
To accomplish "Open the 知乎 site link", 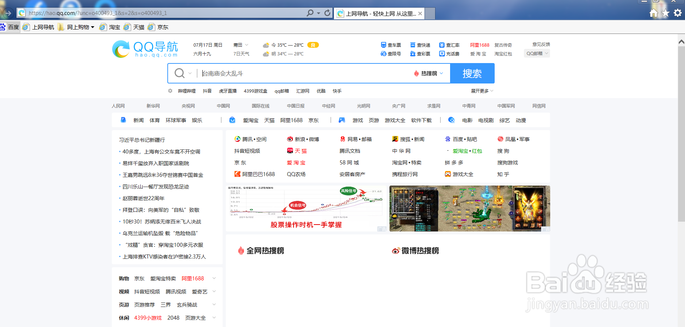I will (x=503, y=174).
